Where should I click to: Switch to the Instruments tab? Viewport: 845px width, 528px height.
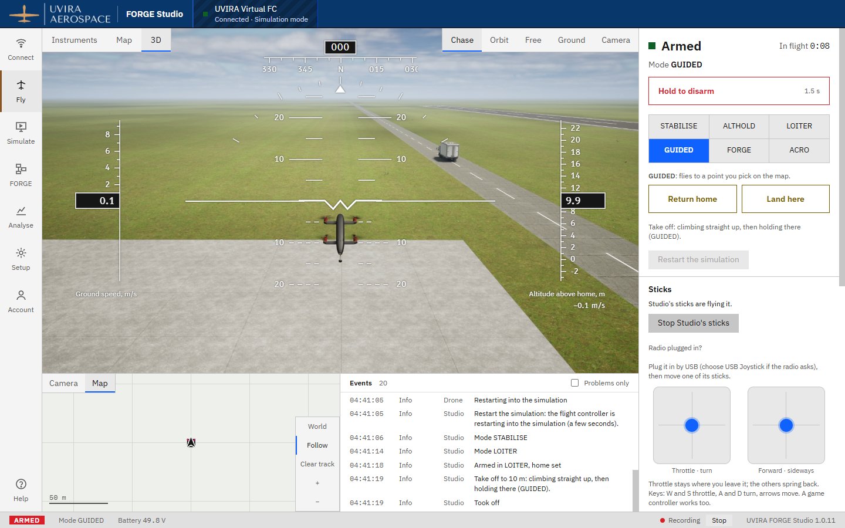pyautogui.click(x=74, y=40)
